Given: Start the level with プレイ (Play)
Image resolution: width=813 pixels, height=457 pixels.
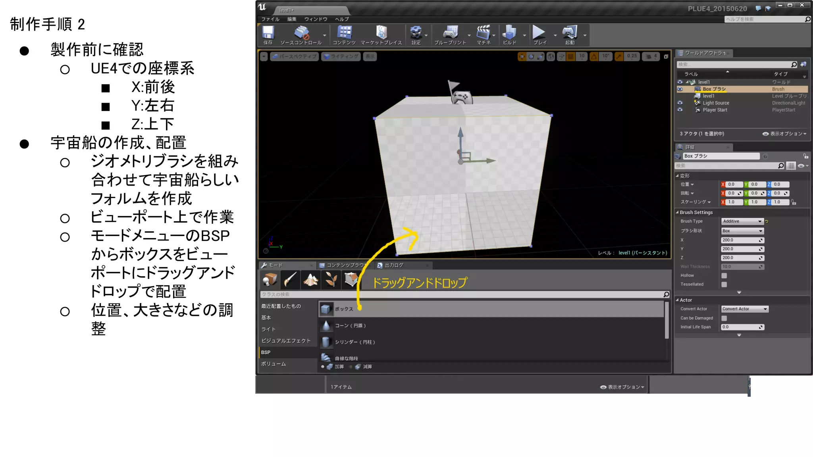Looking at the screenshot, I should (x=539, y=35).
